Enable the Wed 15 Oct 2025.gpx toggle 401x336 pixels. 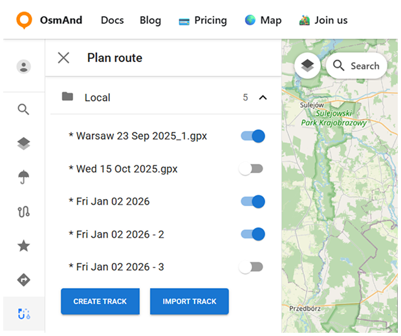point(251,169)
